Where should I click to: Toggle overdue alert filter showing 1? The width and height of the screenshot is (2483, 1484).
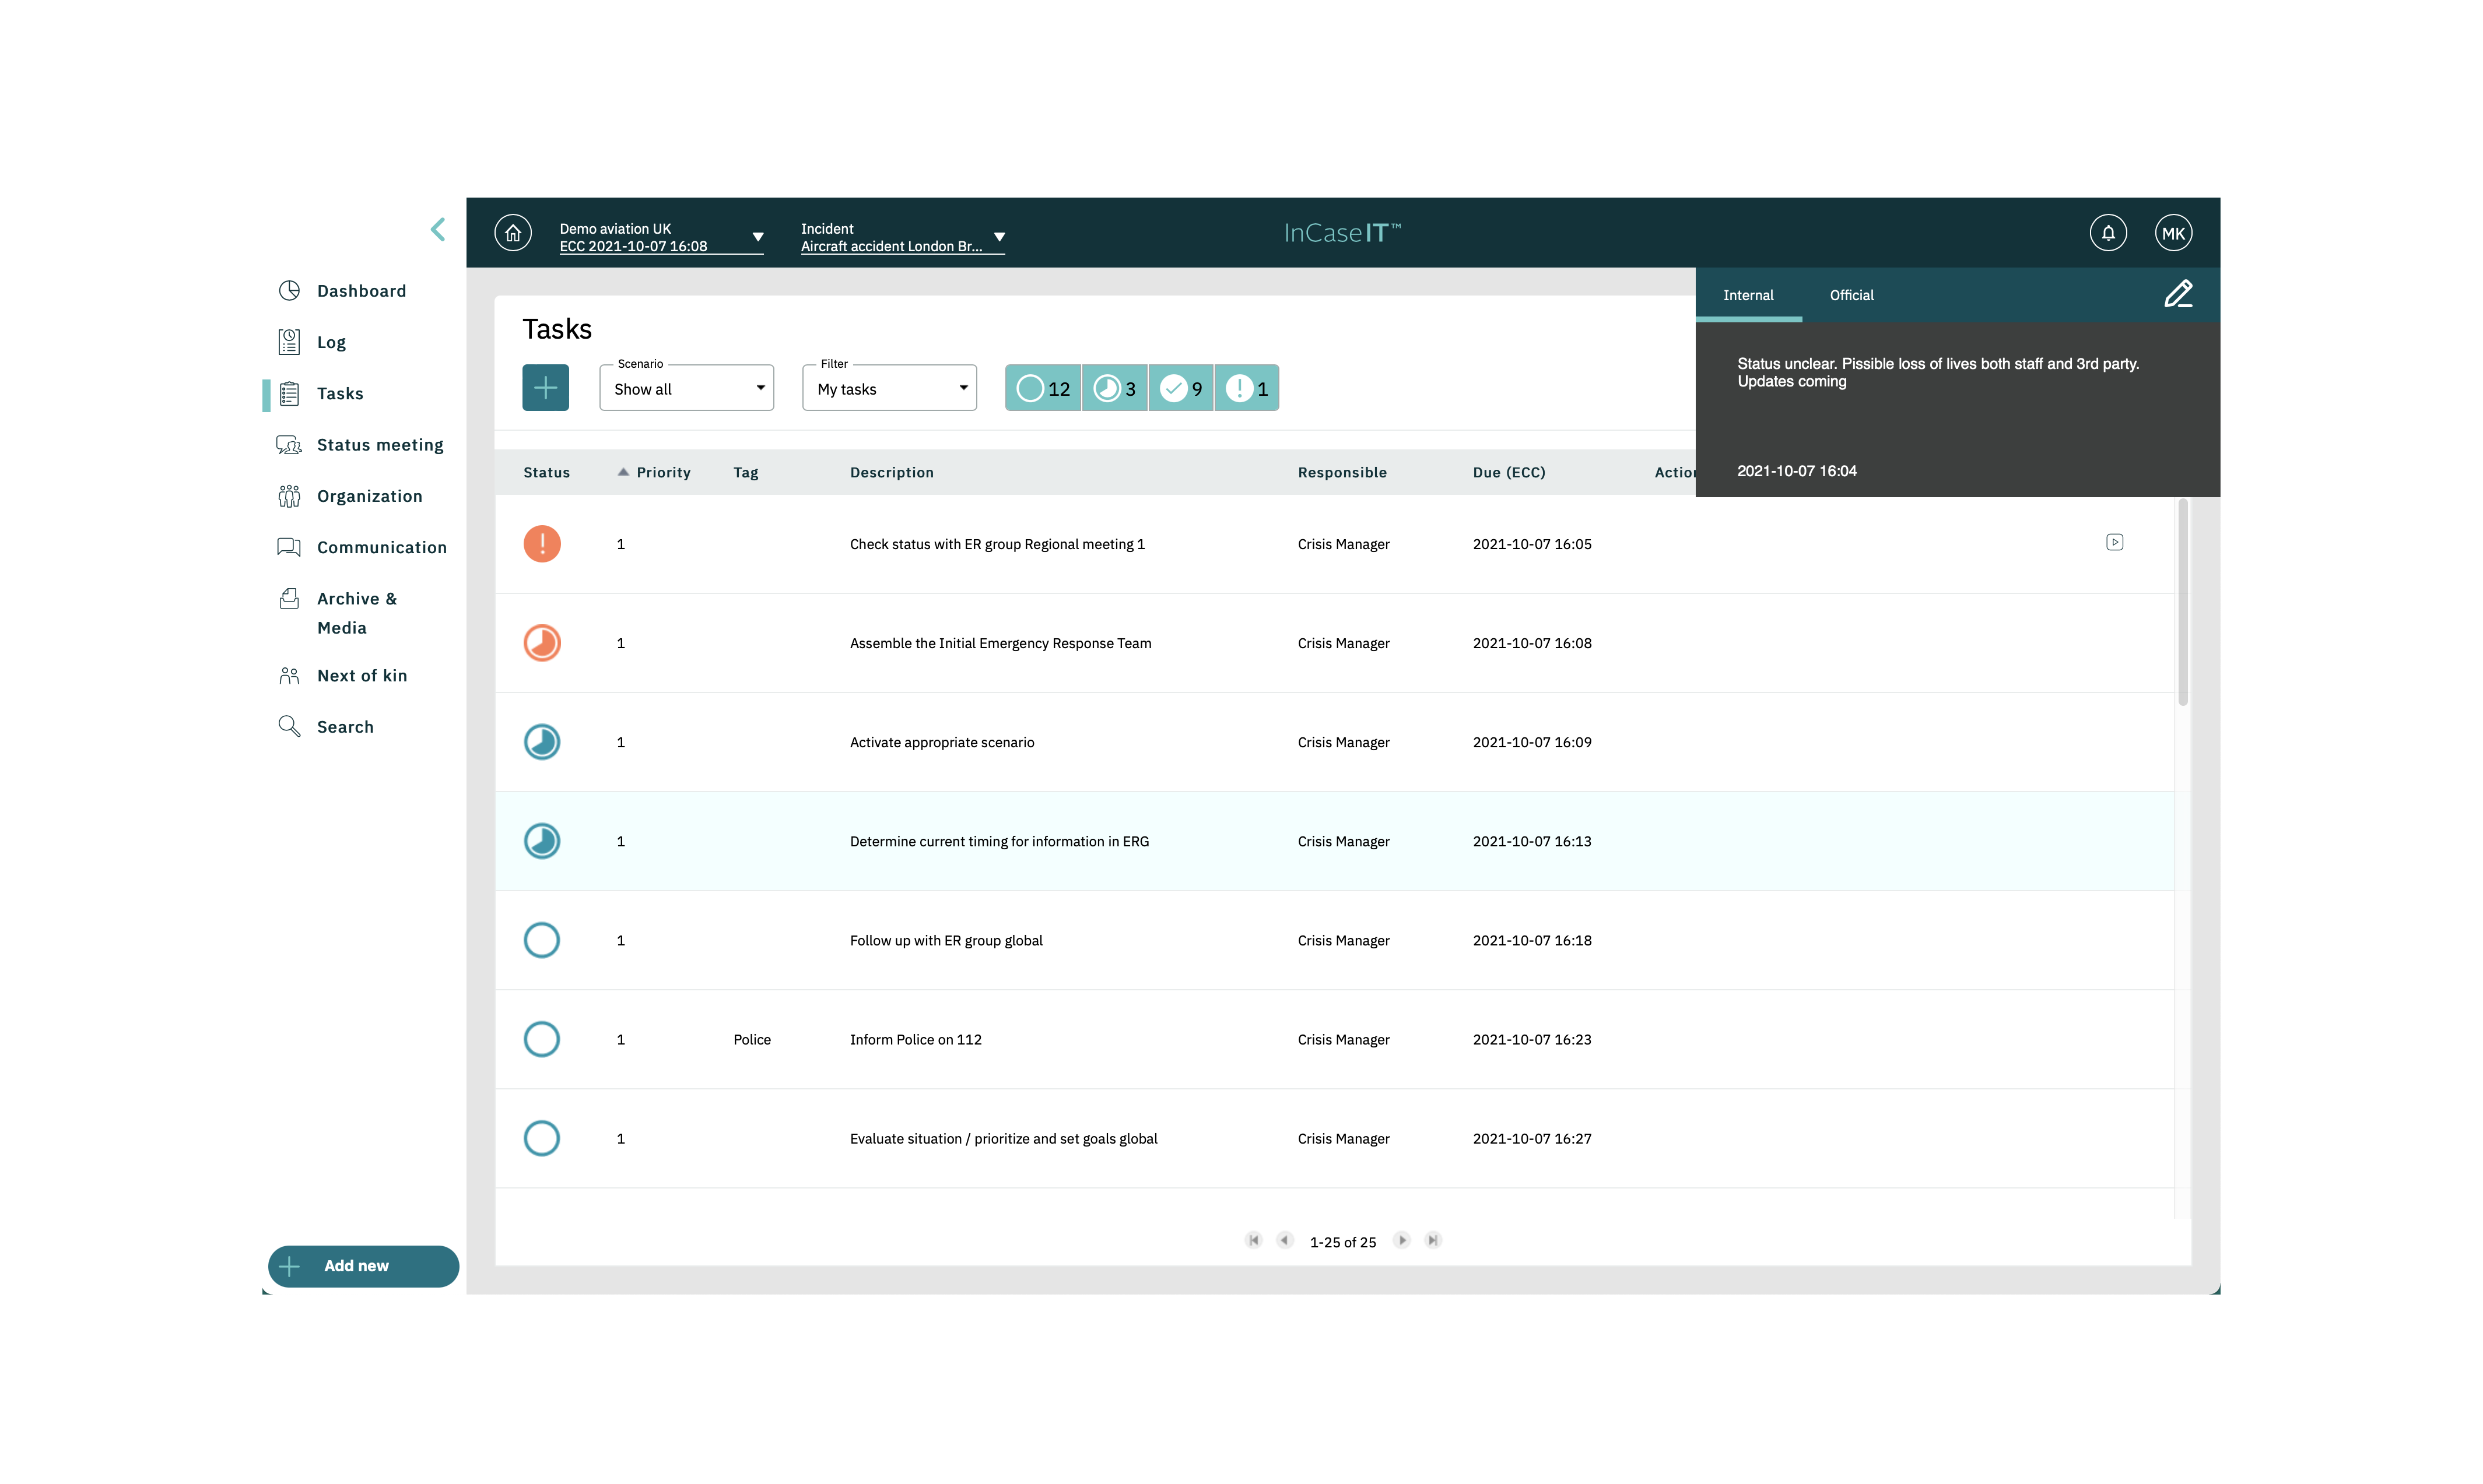[x=1247, y=388]
